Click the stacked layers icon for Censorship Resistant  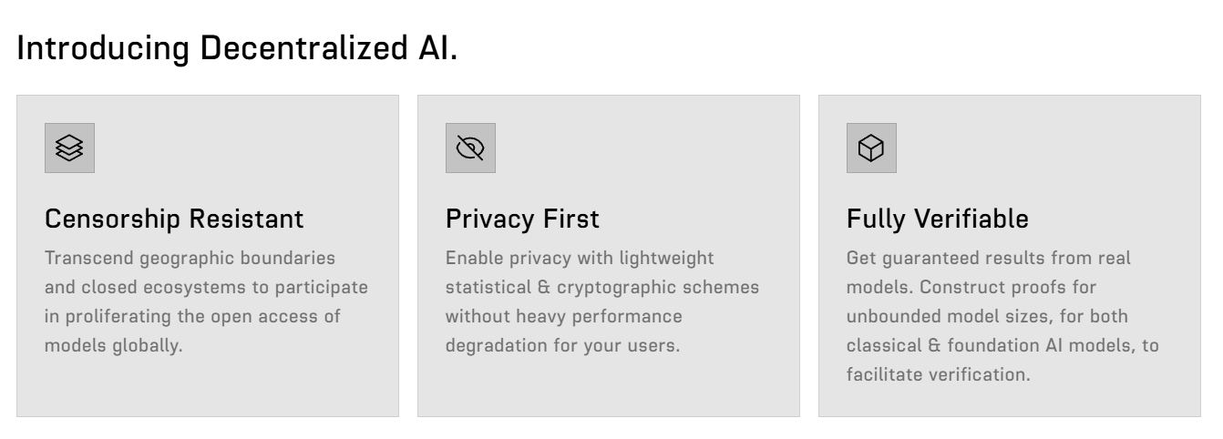(x=69, y=148)
